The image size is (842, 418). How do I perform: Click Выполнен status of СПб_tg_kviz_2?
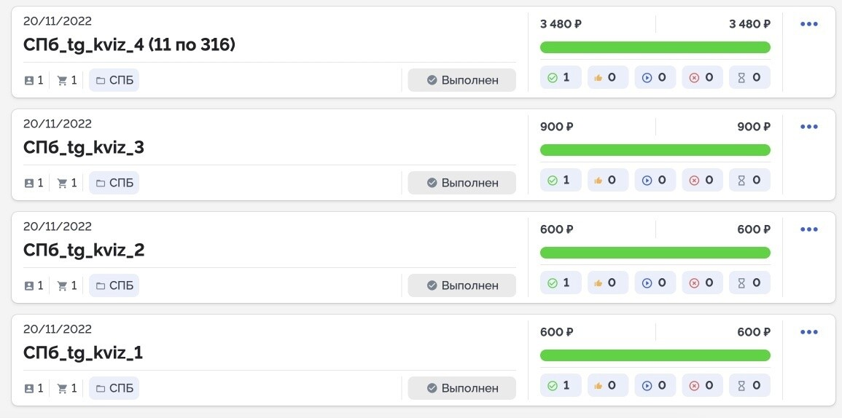(x=461, y=285)
